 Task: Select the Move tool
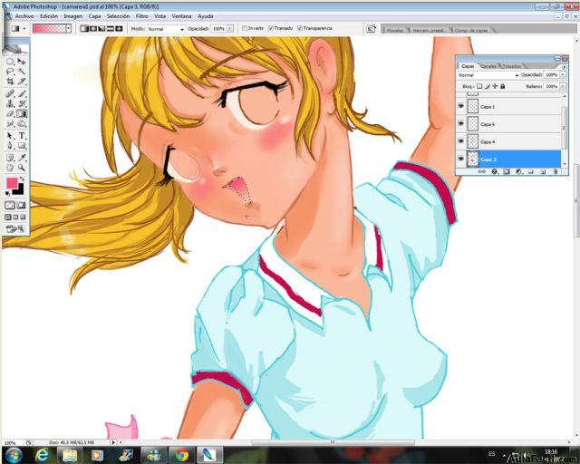click(x=22, y=62)
